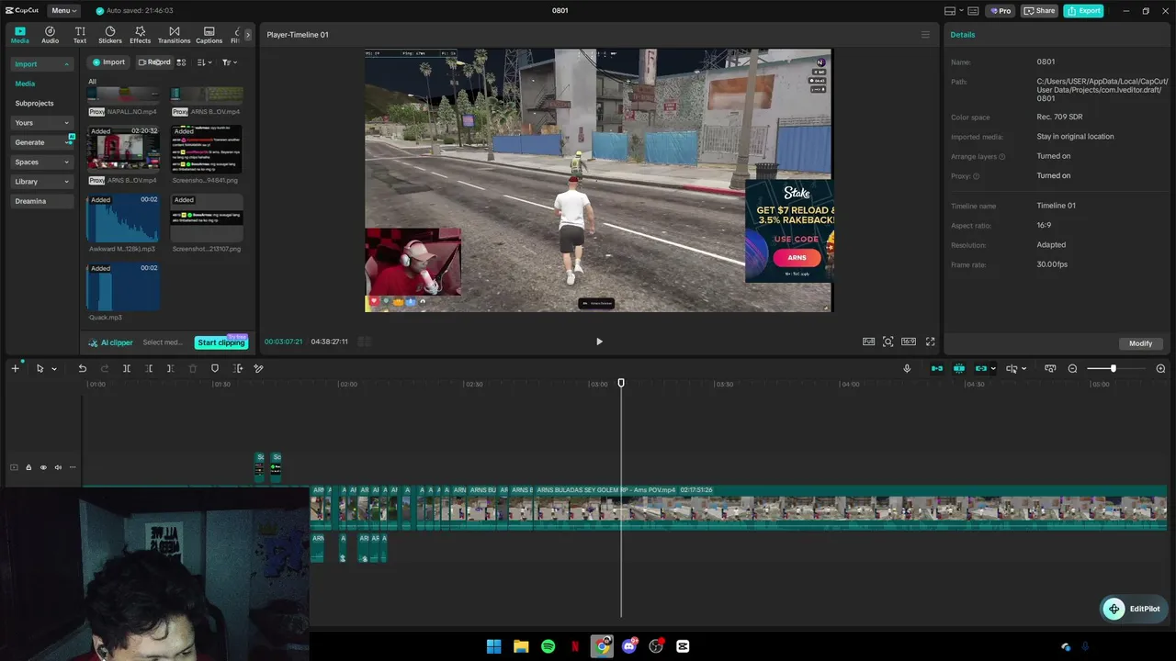Hide the overlay track with the eye icon
Screen dimensions: 1176x661
(x=43, y=467)
